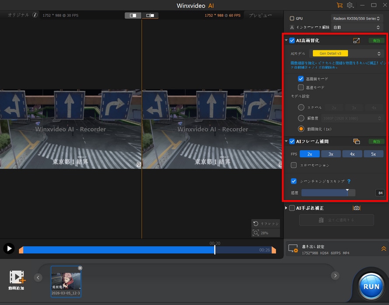
Task: Expand the 書き出し設定 export settings panel
Action: [383, 249]
